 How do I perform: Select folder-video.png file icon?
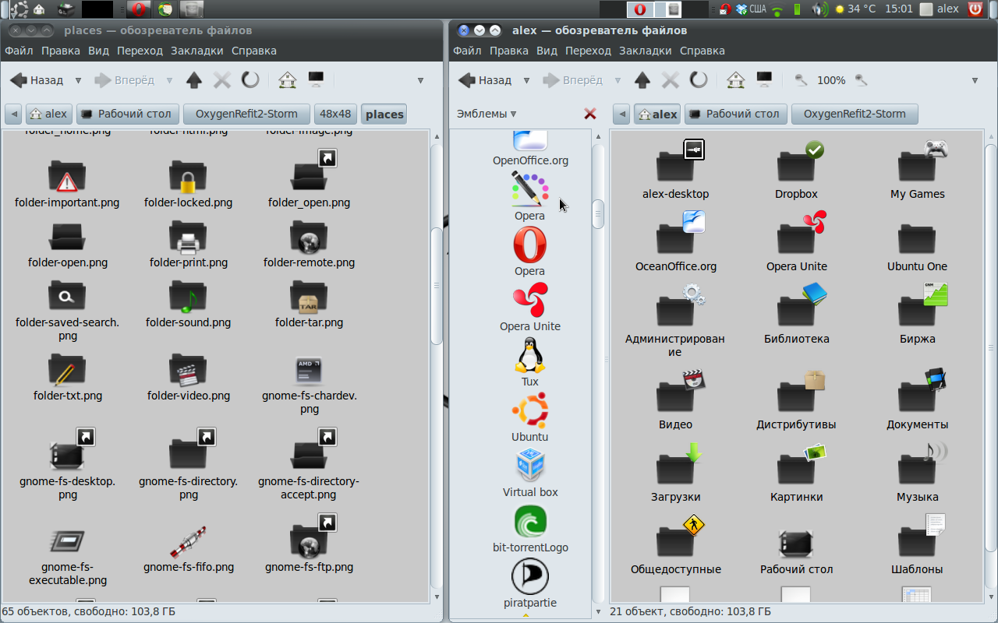click(188, 371)
